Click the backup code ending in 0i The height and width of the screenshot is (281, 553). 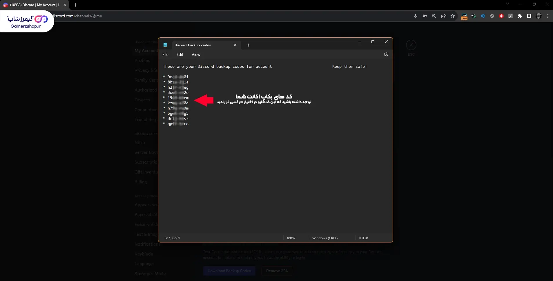(178, 77)
